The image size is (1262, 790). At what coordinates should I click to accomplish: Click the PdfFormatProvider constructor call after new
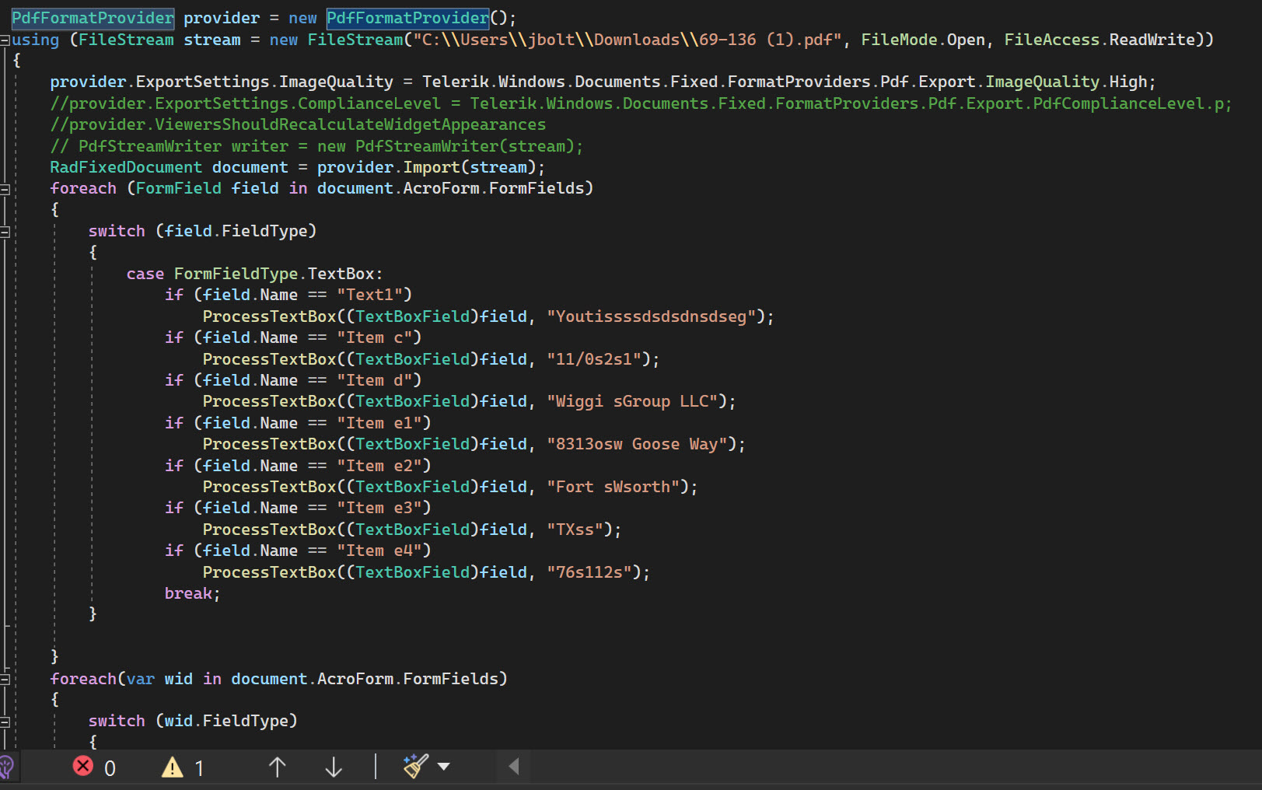[407, 18]
